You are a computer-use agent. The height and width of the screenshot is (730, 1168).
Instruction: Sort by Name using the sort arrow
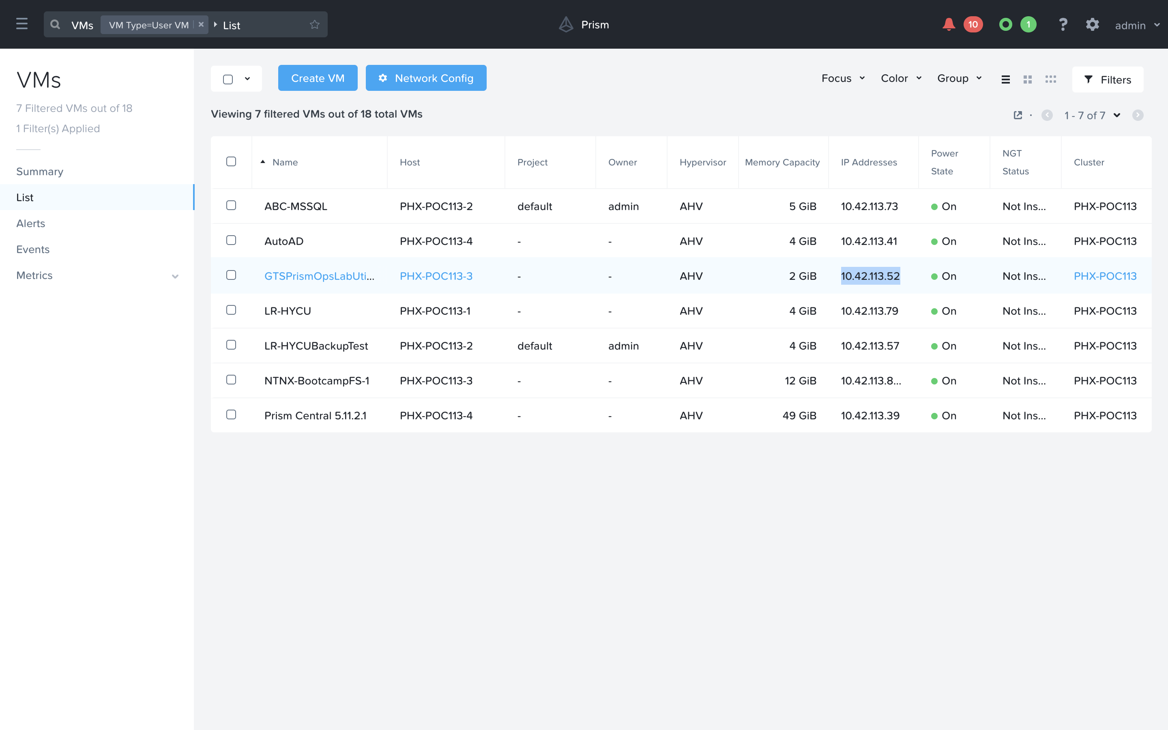pyautogui.click(x=263, y=162)
